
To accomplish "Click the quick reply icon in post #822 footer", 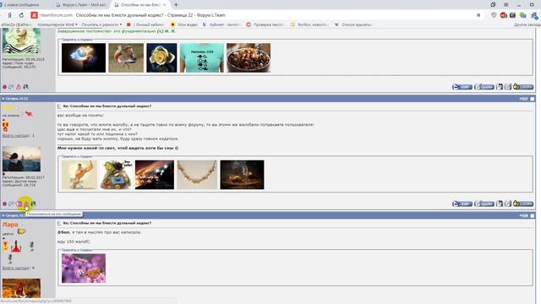I will pyautogui.click(x=508, y=204).
